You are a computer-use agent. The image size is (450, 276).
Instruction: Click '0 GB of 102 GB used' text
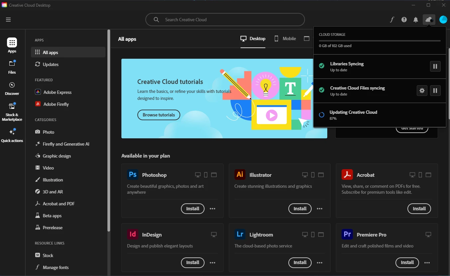point(335,46)
